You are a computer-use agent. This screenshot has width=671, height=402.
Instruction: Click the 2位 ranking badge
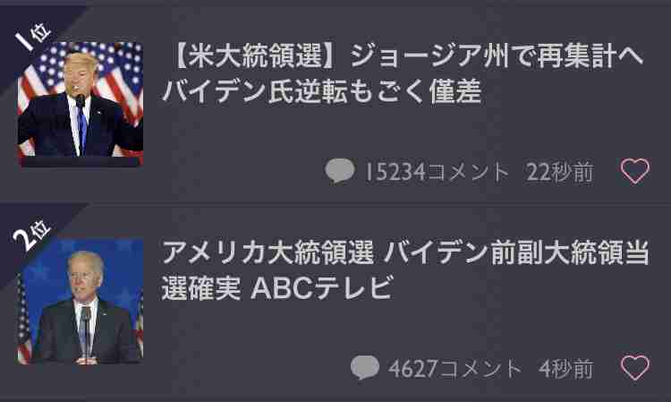click(x=31, y=235)
